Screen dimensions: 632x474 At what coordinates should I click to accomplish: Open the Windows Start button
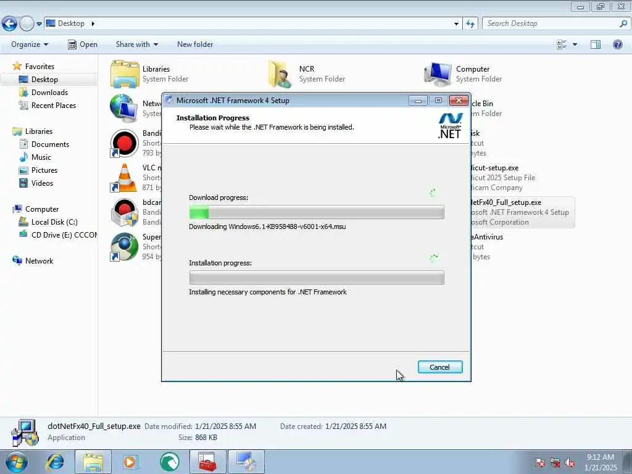pos(17,462)
